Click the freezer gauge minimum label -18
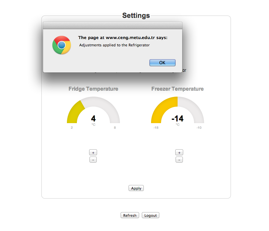 point(156,128)
